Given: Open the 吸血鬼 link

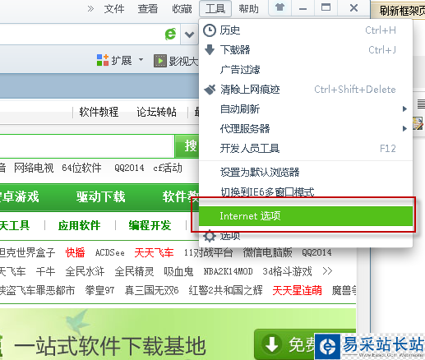Looking at the screenshot, I should click(178, 271).
